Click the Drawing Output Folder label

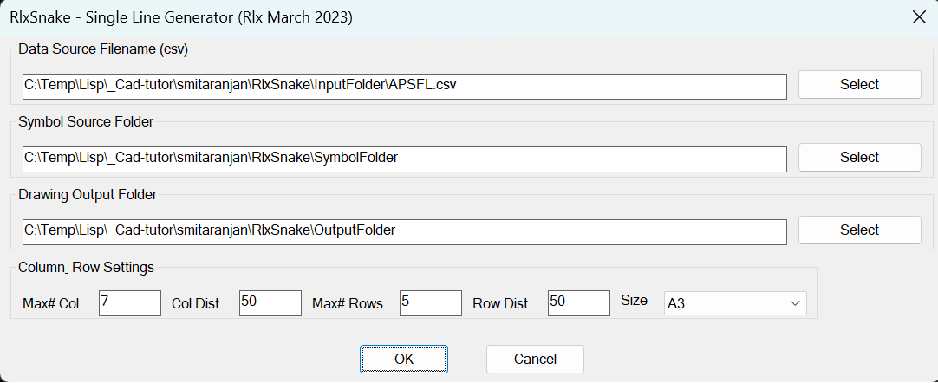click(x=88, y=194)
